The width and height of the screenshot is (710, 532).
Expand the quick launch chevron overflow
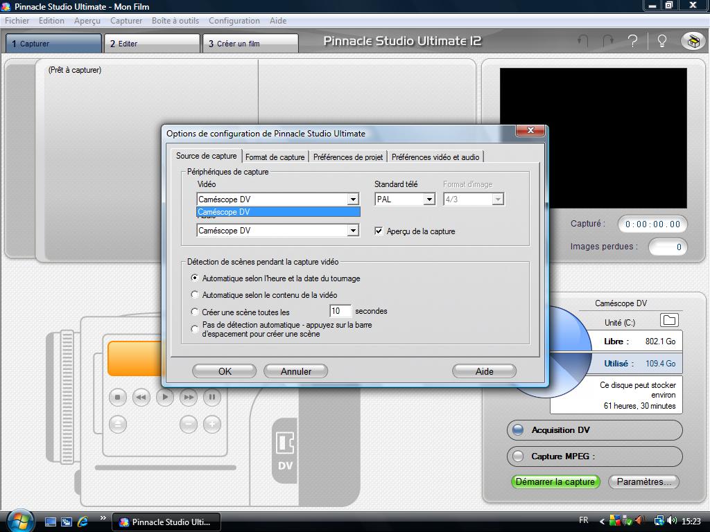(x=103, y=518)
